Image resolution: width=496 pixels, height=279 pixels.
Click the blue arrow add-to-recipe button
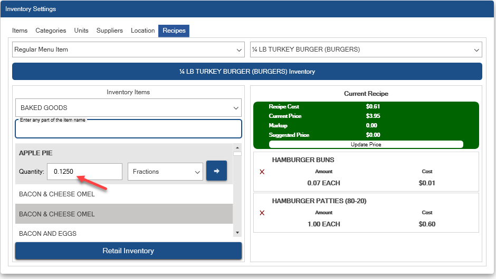(x=216, y=171)
